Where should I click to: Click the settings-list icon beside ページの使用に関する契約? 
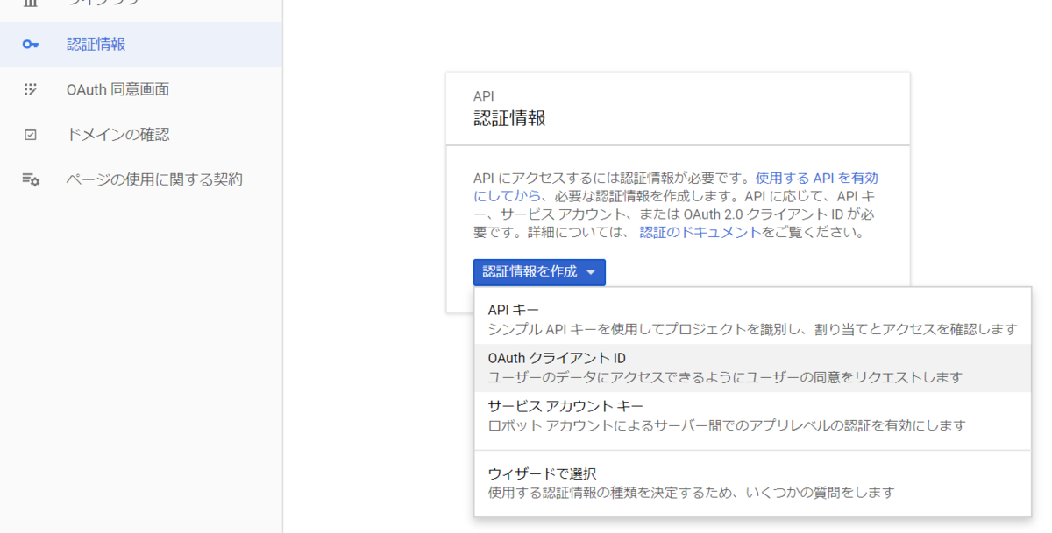31,179
